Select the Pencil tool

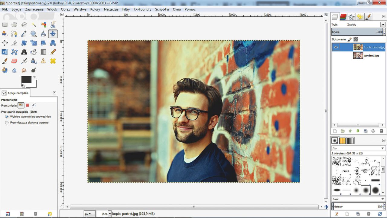coord(53,52)
